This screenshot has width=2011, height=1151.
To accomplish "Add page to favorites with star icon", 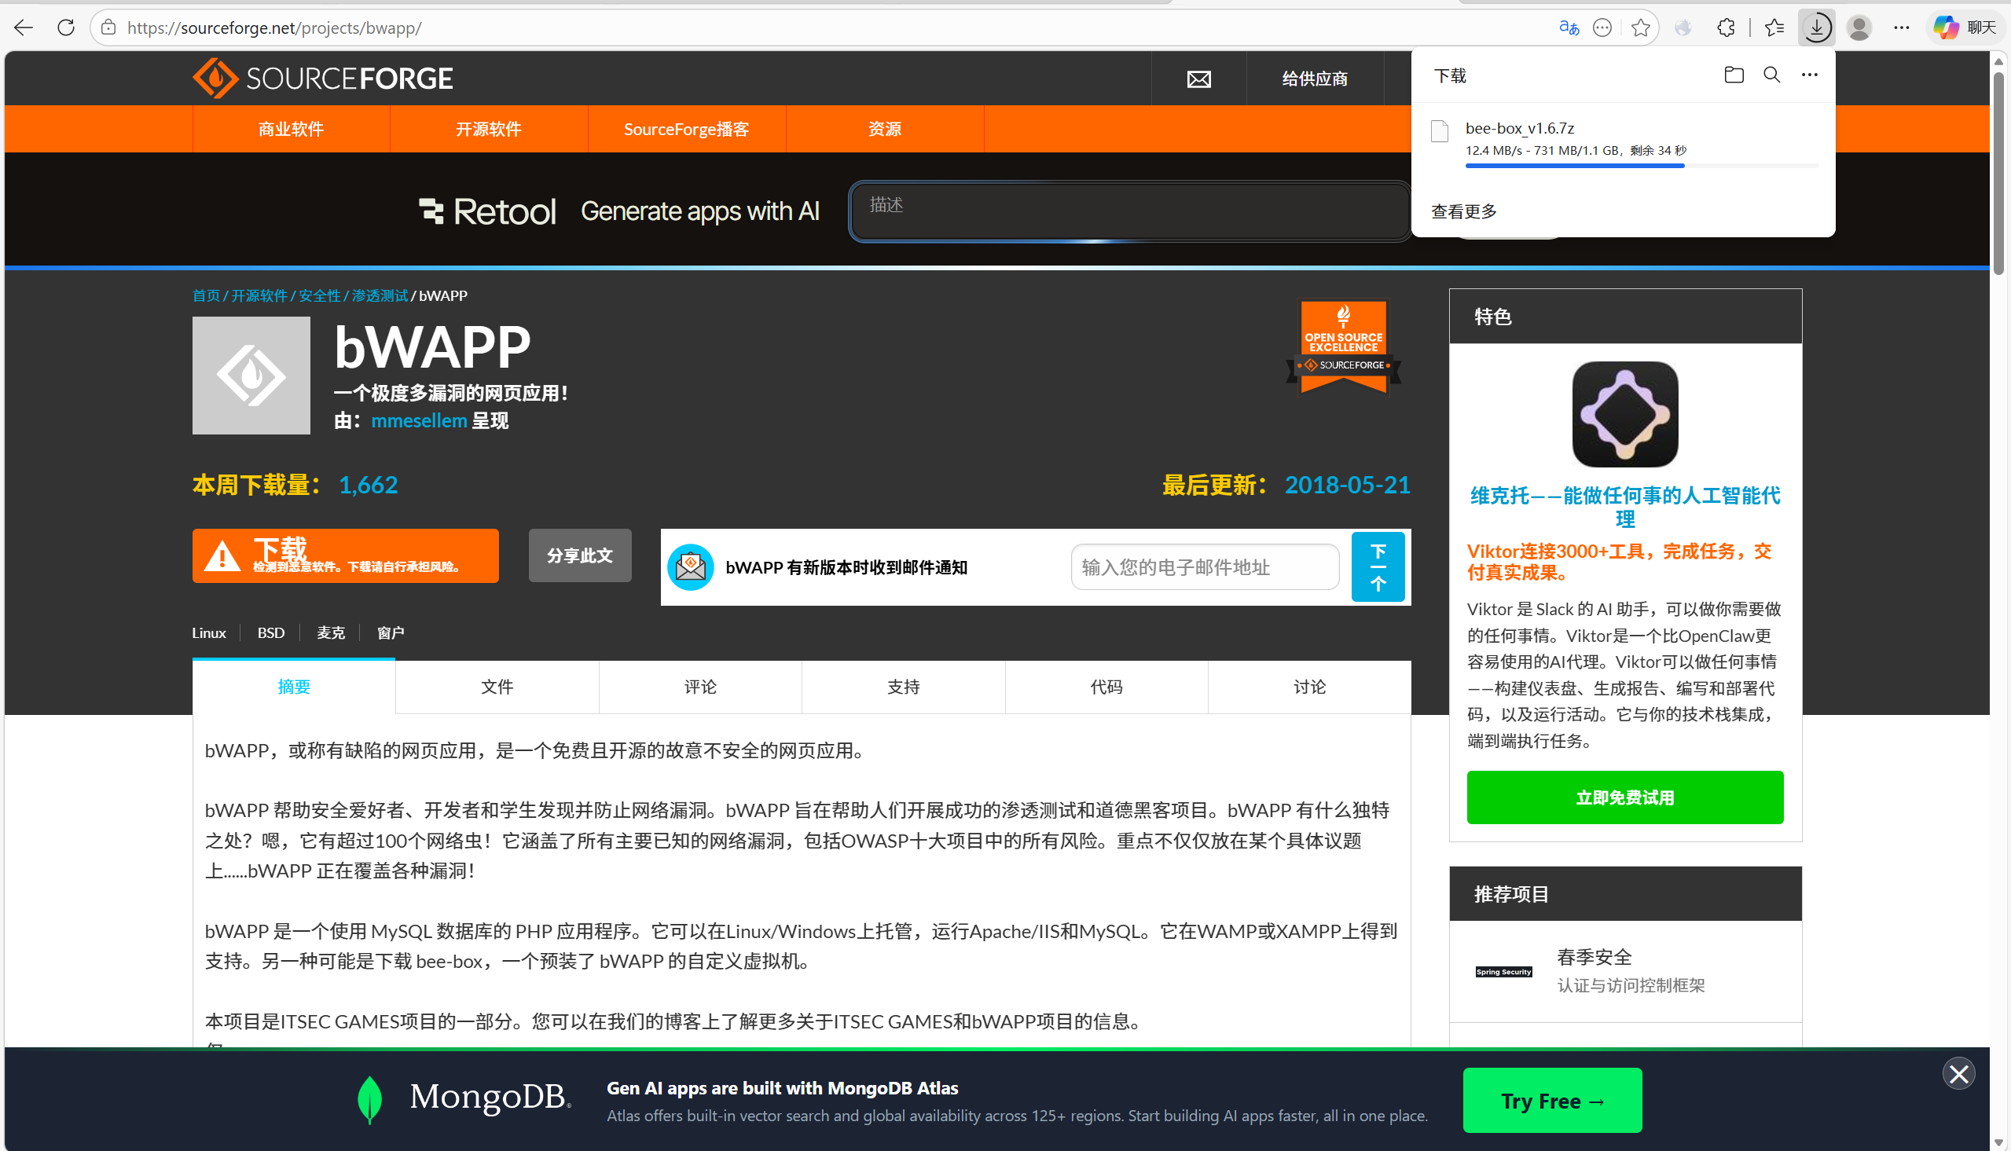I will coord(1640,27).
